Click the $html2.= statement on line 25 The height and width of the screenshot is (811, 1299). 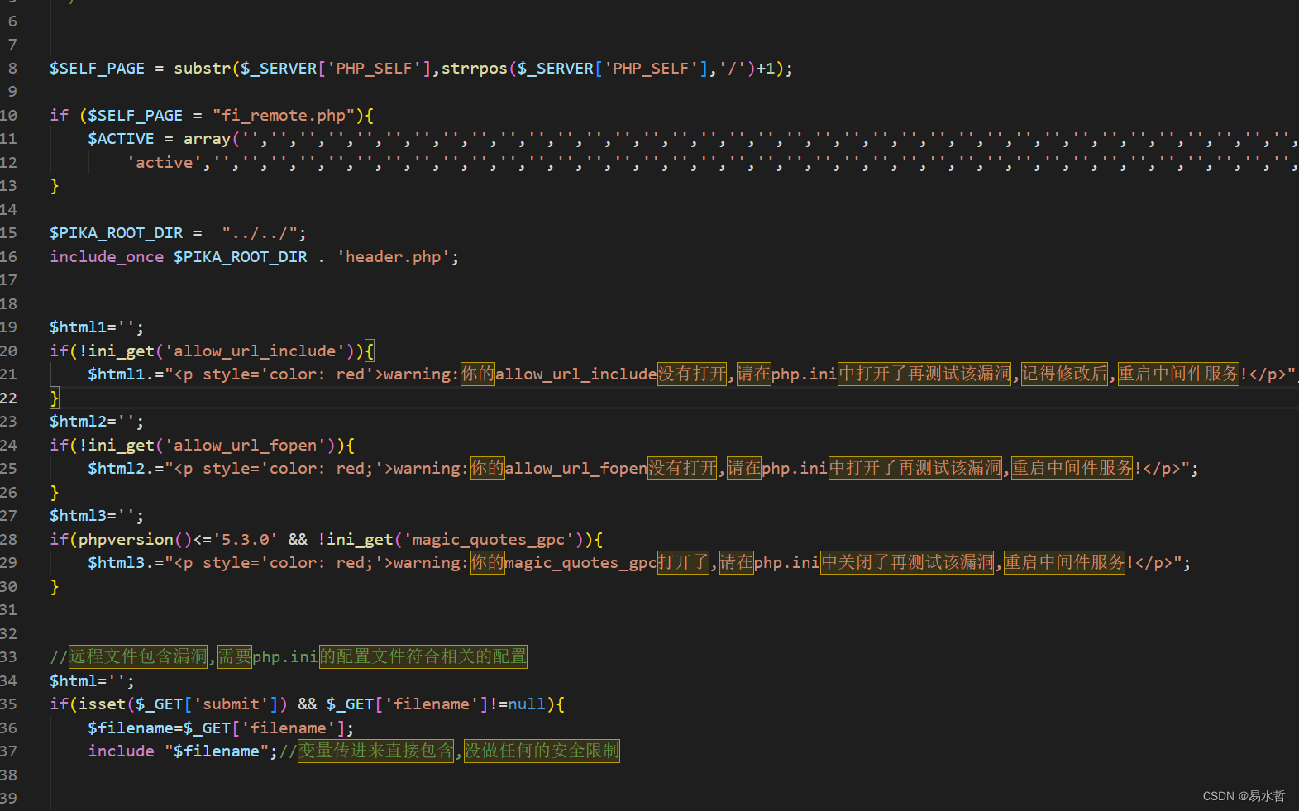(643, 469)
